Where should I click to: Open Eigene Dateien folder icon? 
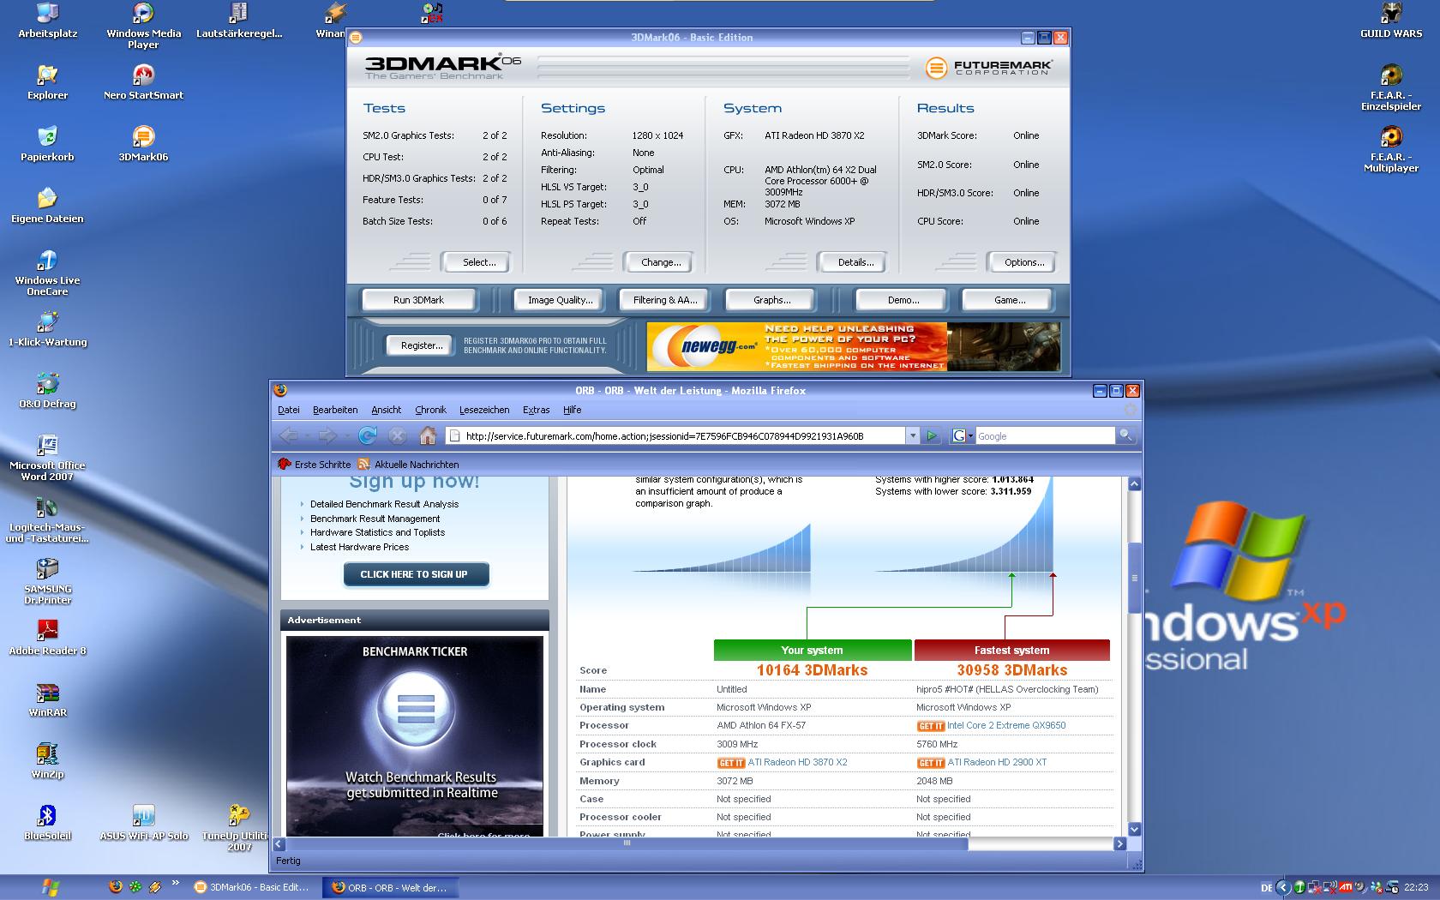pos(48,207)
